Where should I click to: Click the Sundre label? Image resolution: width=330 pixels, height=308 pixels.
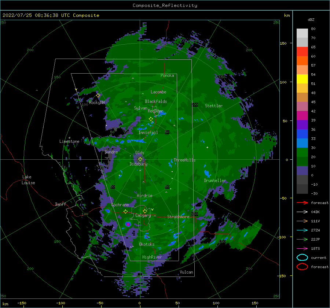[x=111, y=152]
